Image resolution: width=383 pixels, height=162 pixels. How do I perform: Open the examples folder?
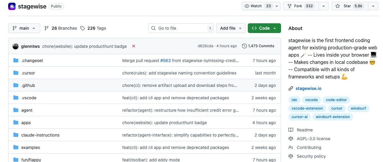coord(30,147)
